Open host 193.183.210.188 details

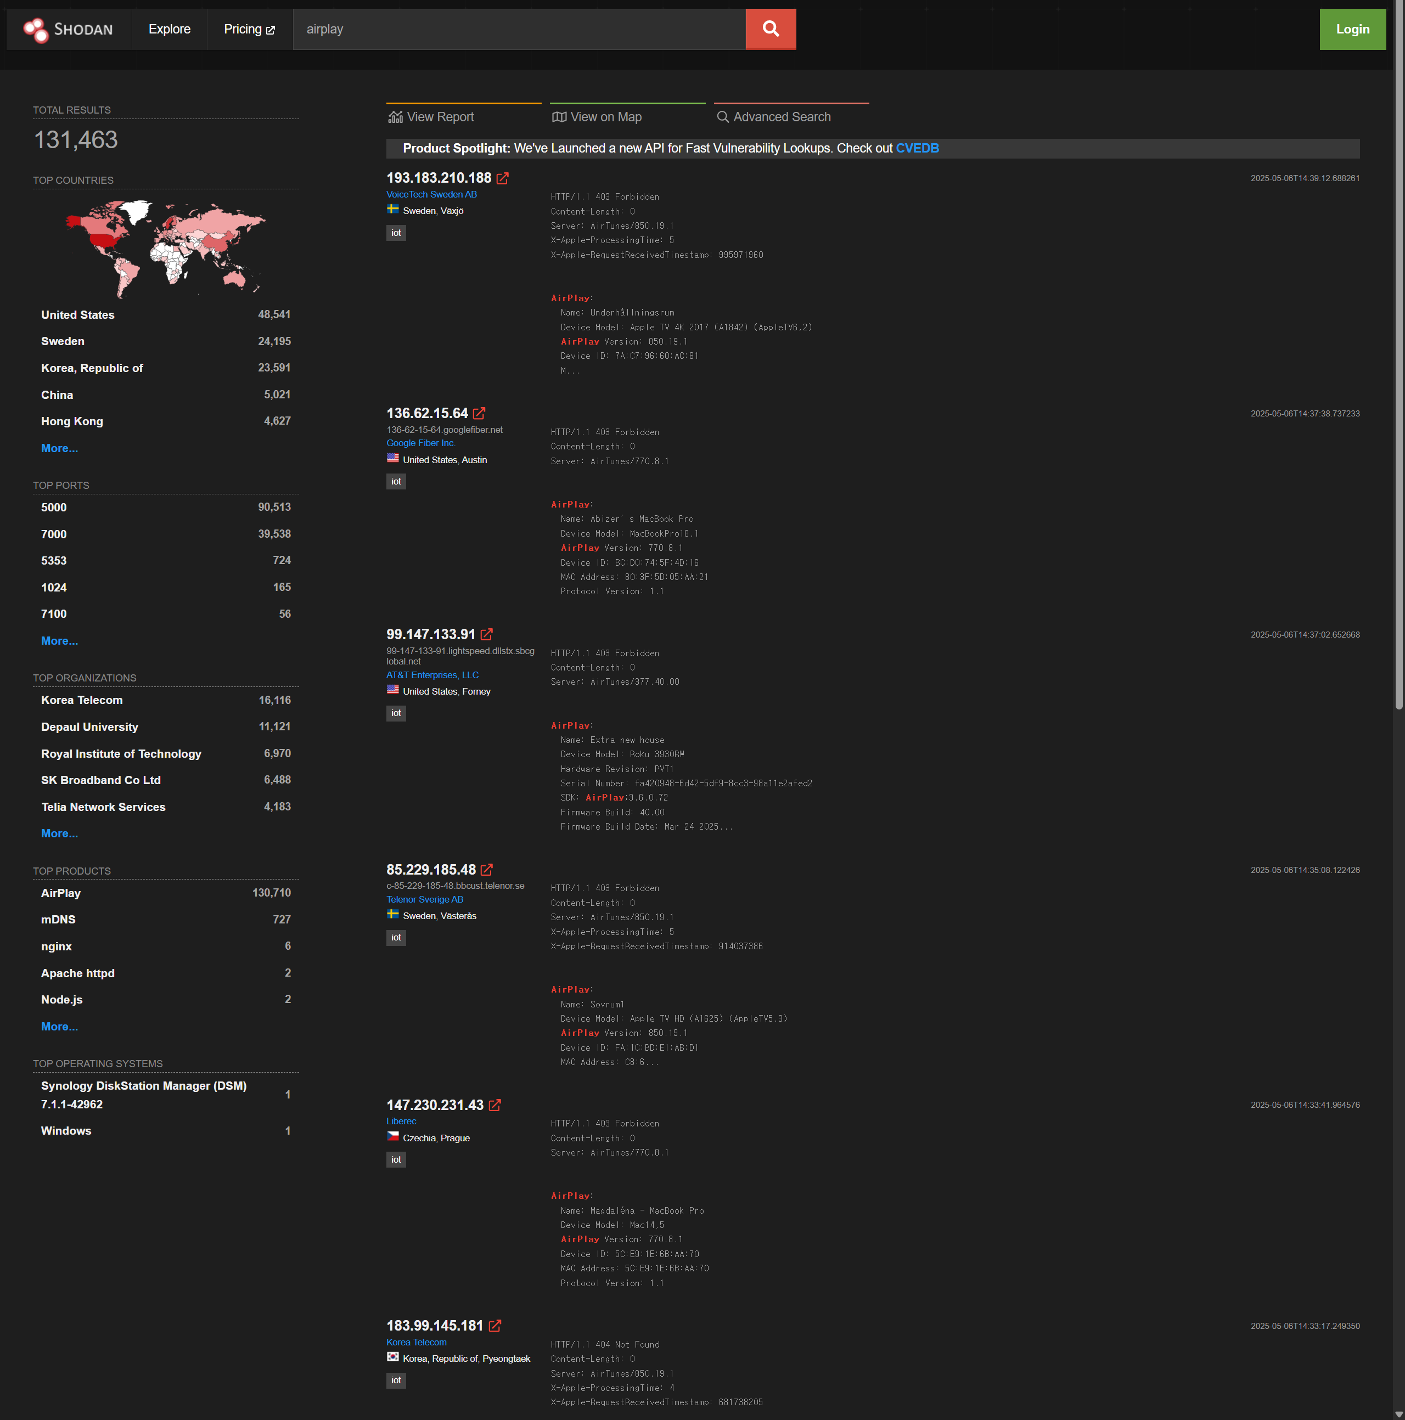point(439,178)
